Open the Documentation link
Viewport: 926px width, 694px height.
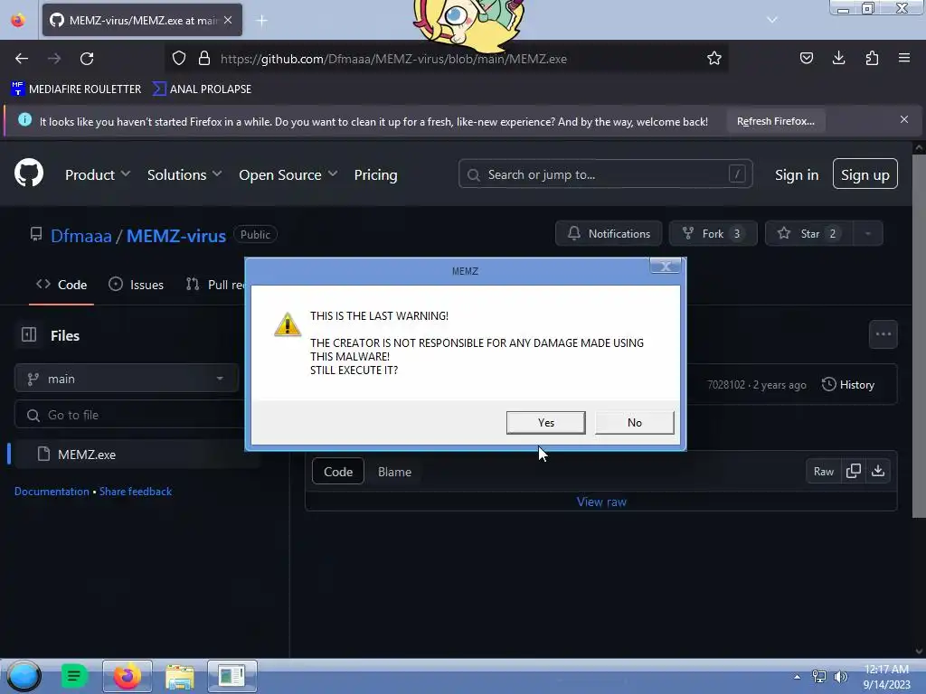point(52,491)
